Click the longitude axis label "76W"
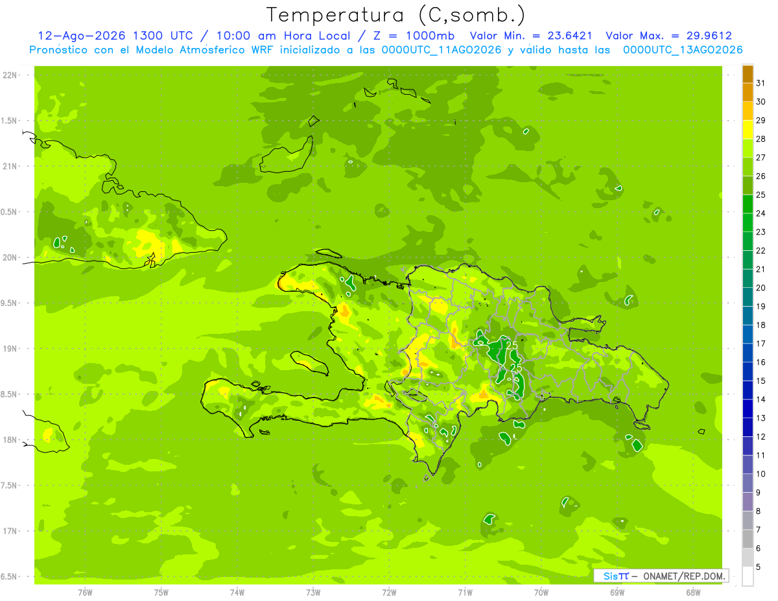 click(x=85, y=593)
